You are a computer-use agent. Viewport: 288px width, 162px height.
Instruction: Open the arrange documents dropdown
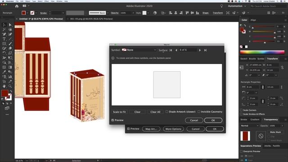pos(26,6)
